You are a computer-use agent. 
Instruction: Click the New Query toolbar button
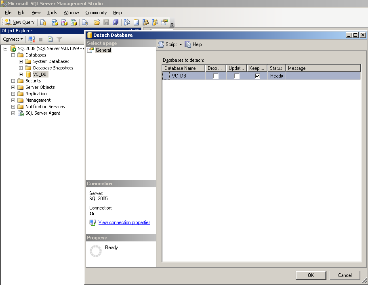20,22
